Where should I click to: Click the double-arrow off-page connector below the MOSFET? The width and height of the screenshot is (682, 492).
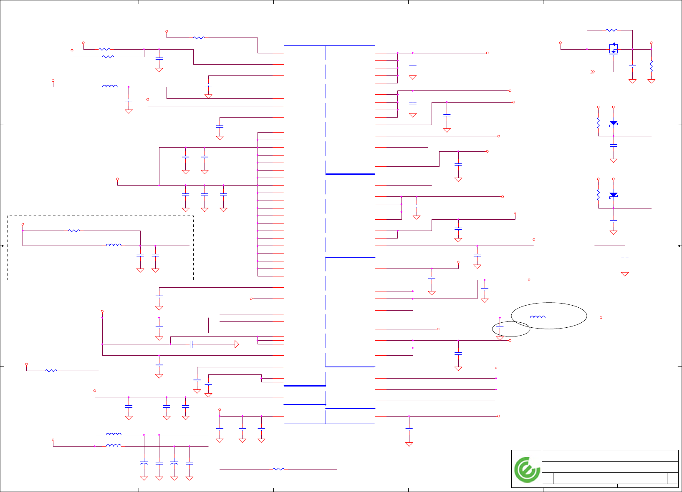pos(592,72)
